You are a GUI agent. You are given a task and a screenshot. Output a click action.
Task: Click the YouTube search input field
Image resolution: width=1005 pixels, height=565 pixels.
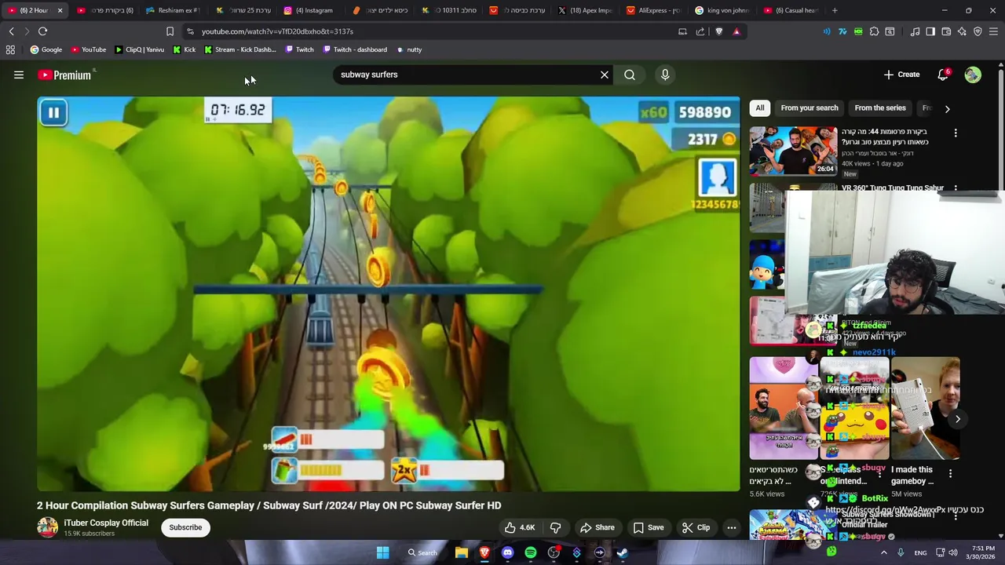point(467,75)
